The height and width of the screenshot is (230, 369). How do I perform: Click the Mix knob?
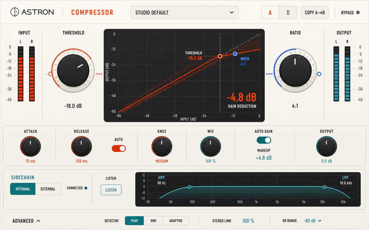(x=210, y=147)
